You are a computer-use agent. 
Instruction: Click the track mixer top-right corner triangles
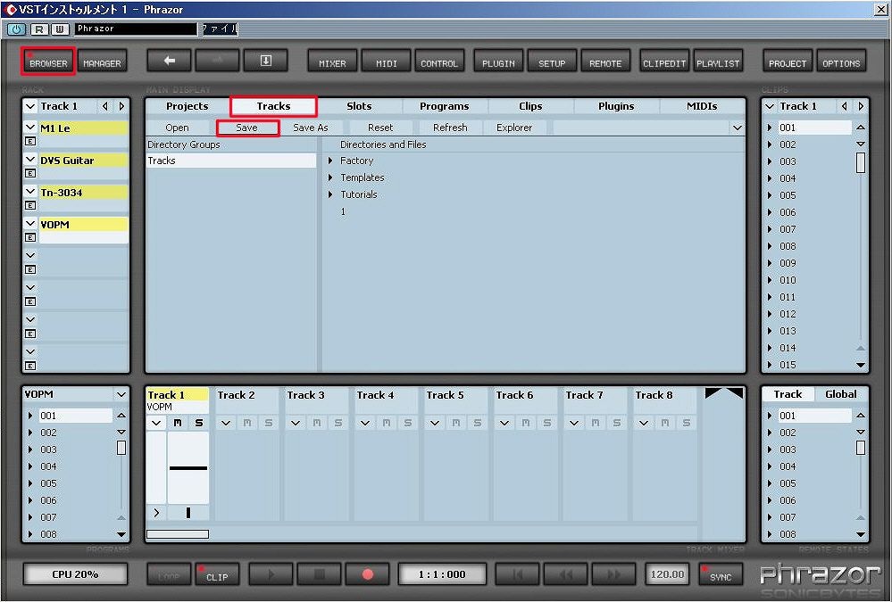tap(724, 393)
